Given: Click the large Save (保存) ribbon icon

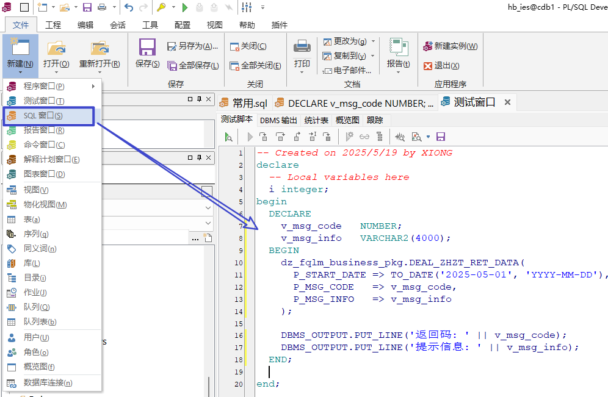Looking at the screenshot, I should click(x=147, y=48).
